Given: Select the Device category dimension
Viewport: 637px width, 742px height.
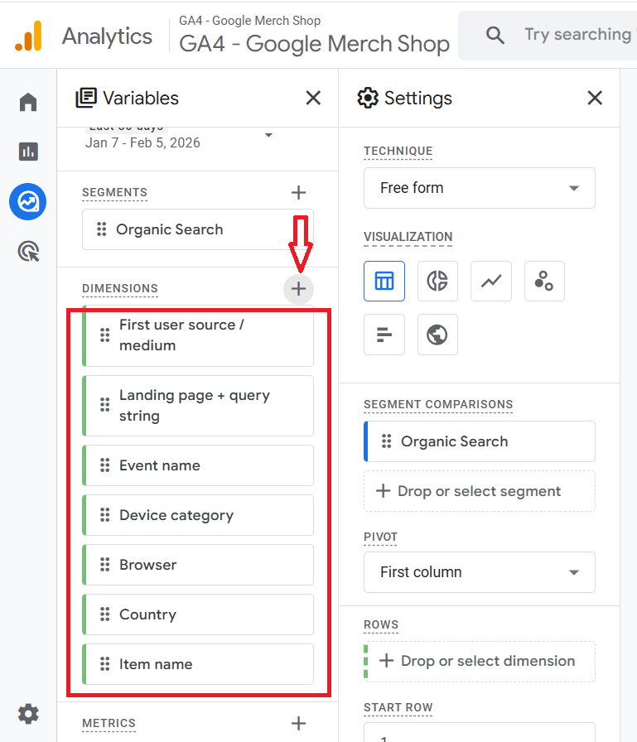Looking at the screenshot, I should coord(198,515).
